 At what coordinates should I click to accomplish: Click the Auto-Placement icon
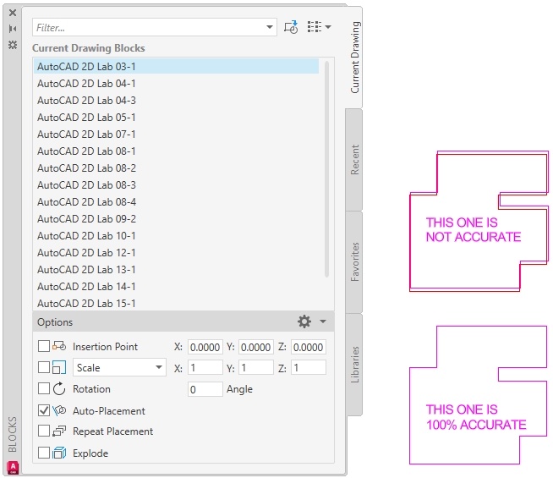click(59, 410)
